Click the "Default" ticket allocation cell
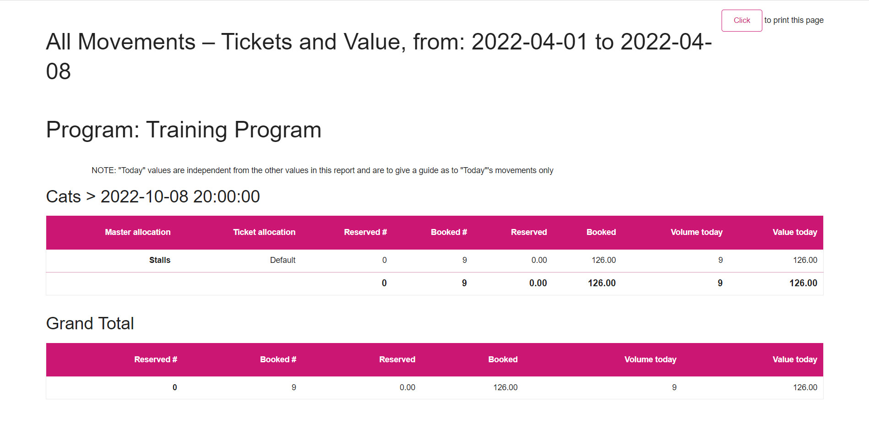Viewport: 869px width, 425px height. pos(282,260)
